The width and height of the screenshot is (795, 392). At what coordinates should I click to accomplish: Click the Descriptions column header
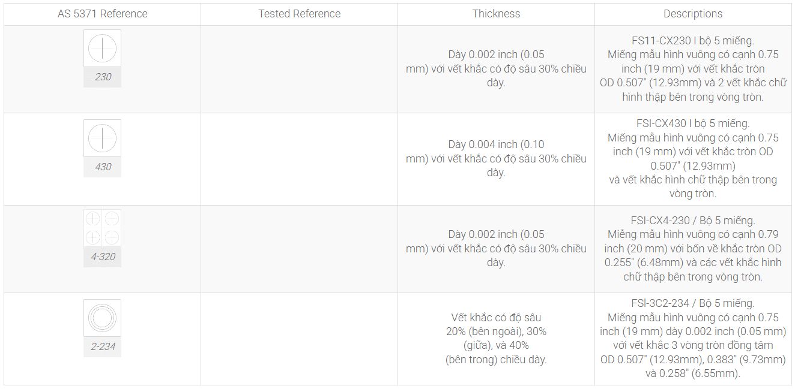(693, 14)
